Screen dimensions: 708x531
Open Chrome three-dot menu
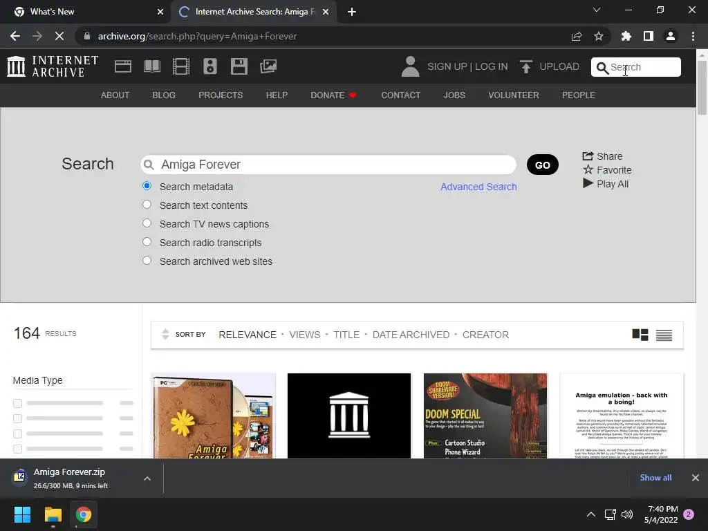[693, 36]
